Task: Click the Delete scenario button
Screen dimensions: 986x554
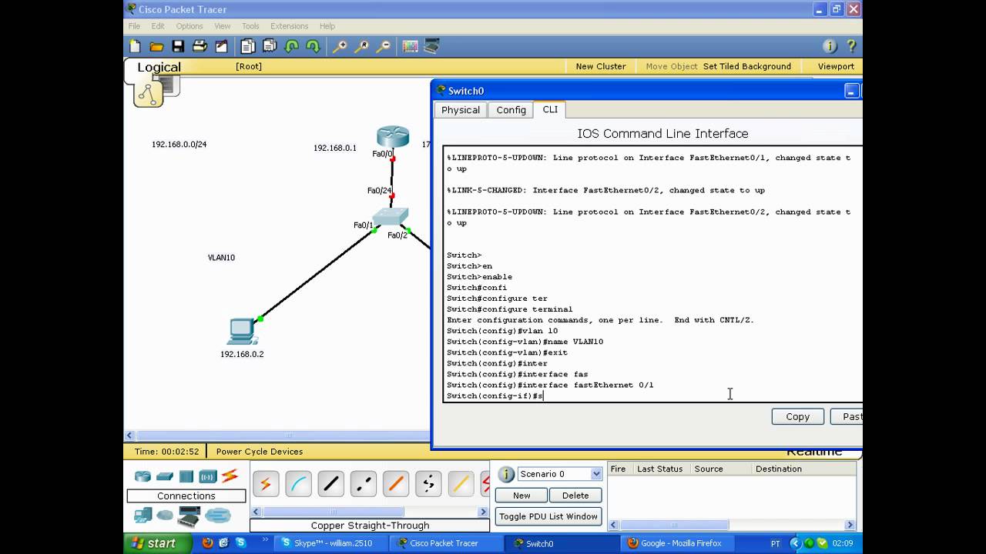Action: click(575, 496)
